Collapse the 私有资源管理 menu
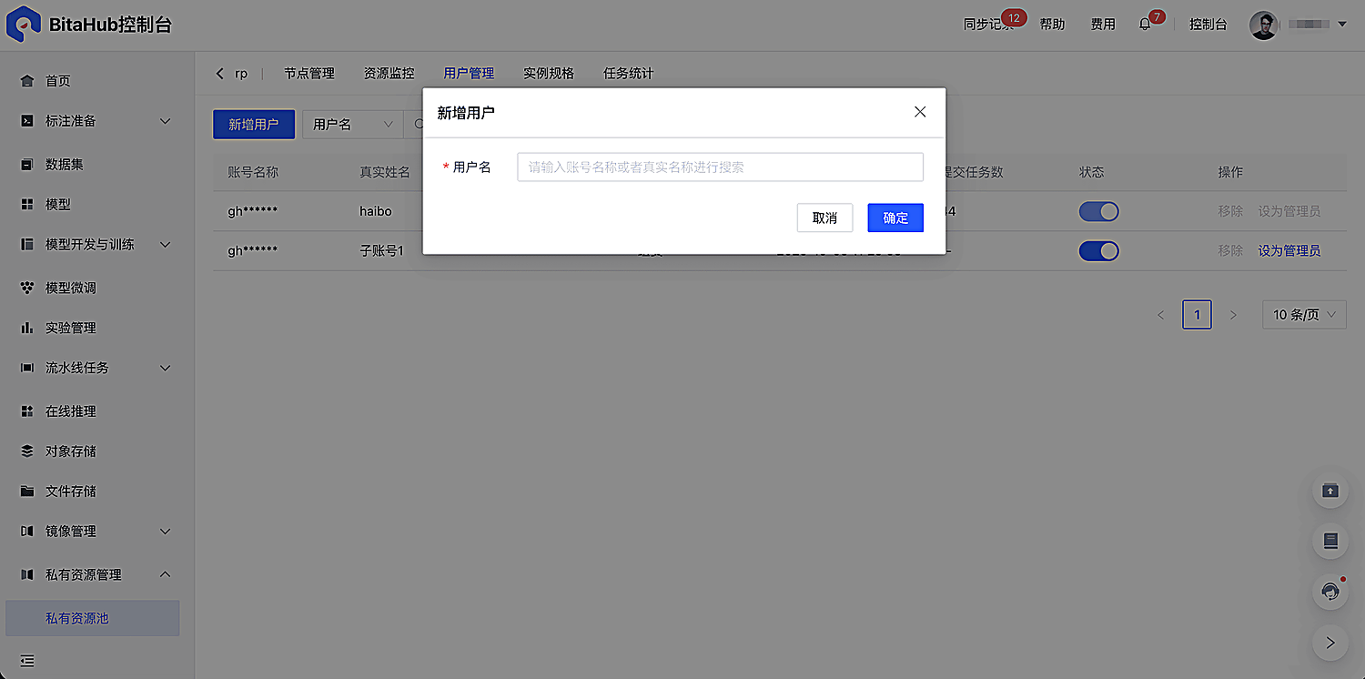Image resolution: width=1365 pixels, height=679 pixels. [x=166, y=574]
